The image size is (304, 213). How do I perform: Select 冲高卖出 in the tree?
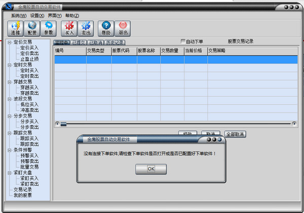tap(29, 111)
